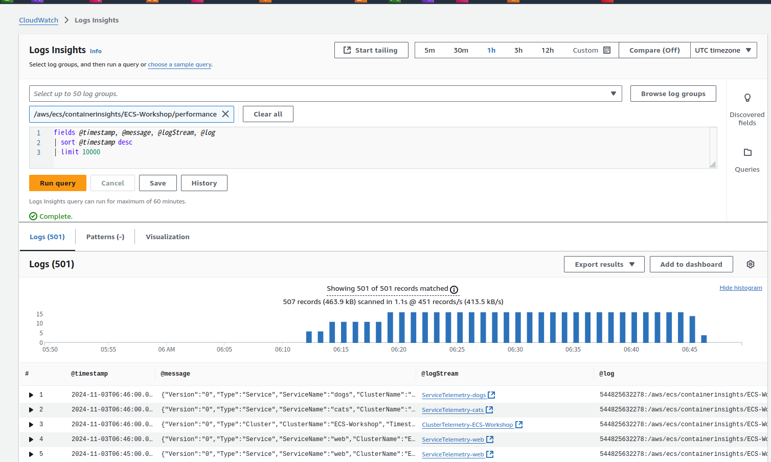Remove the ECS-Workshop performance log group
The height and width of the screenshot is (462, 771).
coord(225,114)
